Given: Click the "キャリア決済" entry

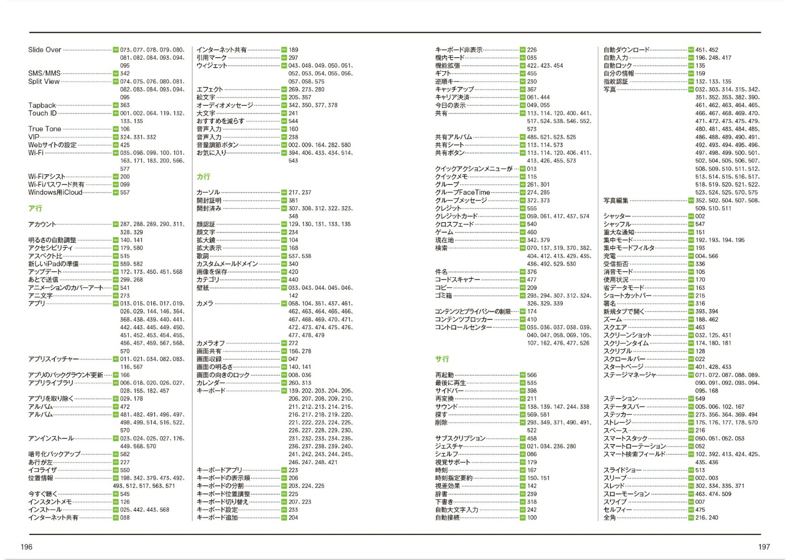Looking at the screenshot, I should [452, 97].
